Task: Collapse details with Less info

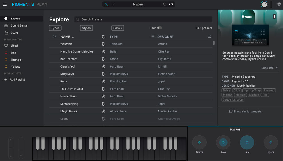Action: point(270,68)
